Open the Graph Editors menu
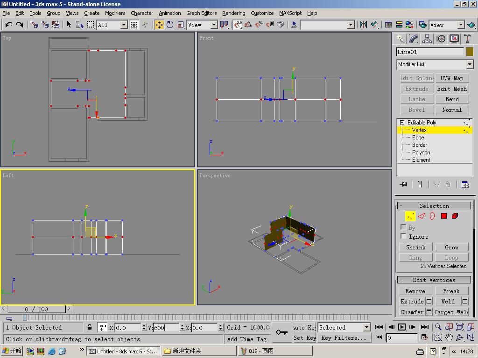Image resolution: width=478 pixels, height=358 pixels. click(x=202, y=13)
